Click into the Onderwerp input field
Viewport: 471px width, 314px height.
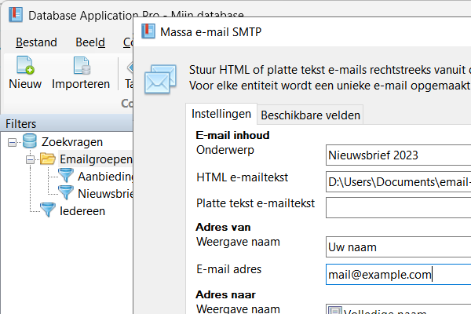pos(398,155)
